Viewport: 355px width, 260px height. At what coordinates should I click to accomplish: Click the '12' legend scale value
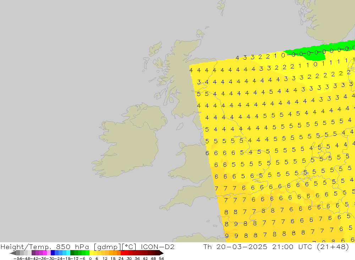(x=105, y=259)
